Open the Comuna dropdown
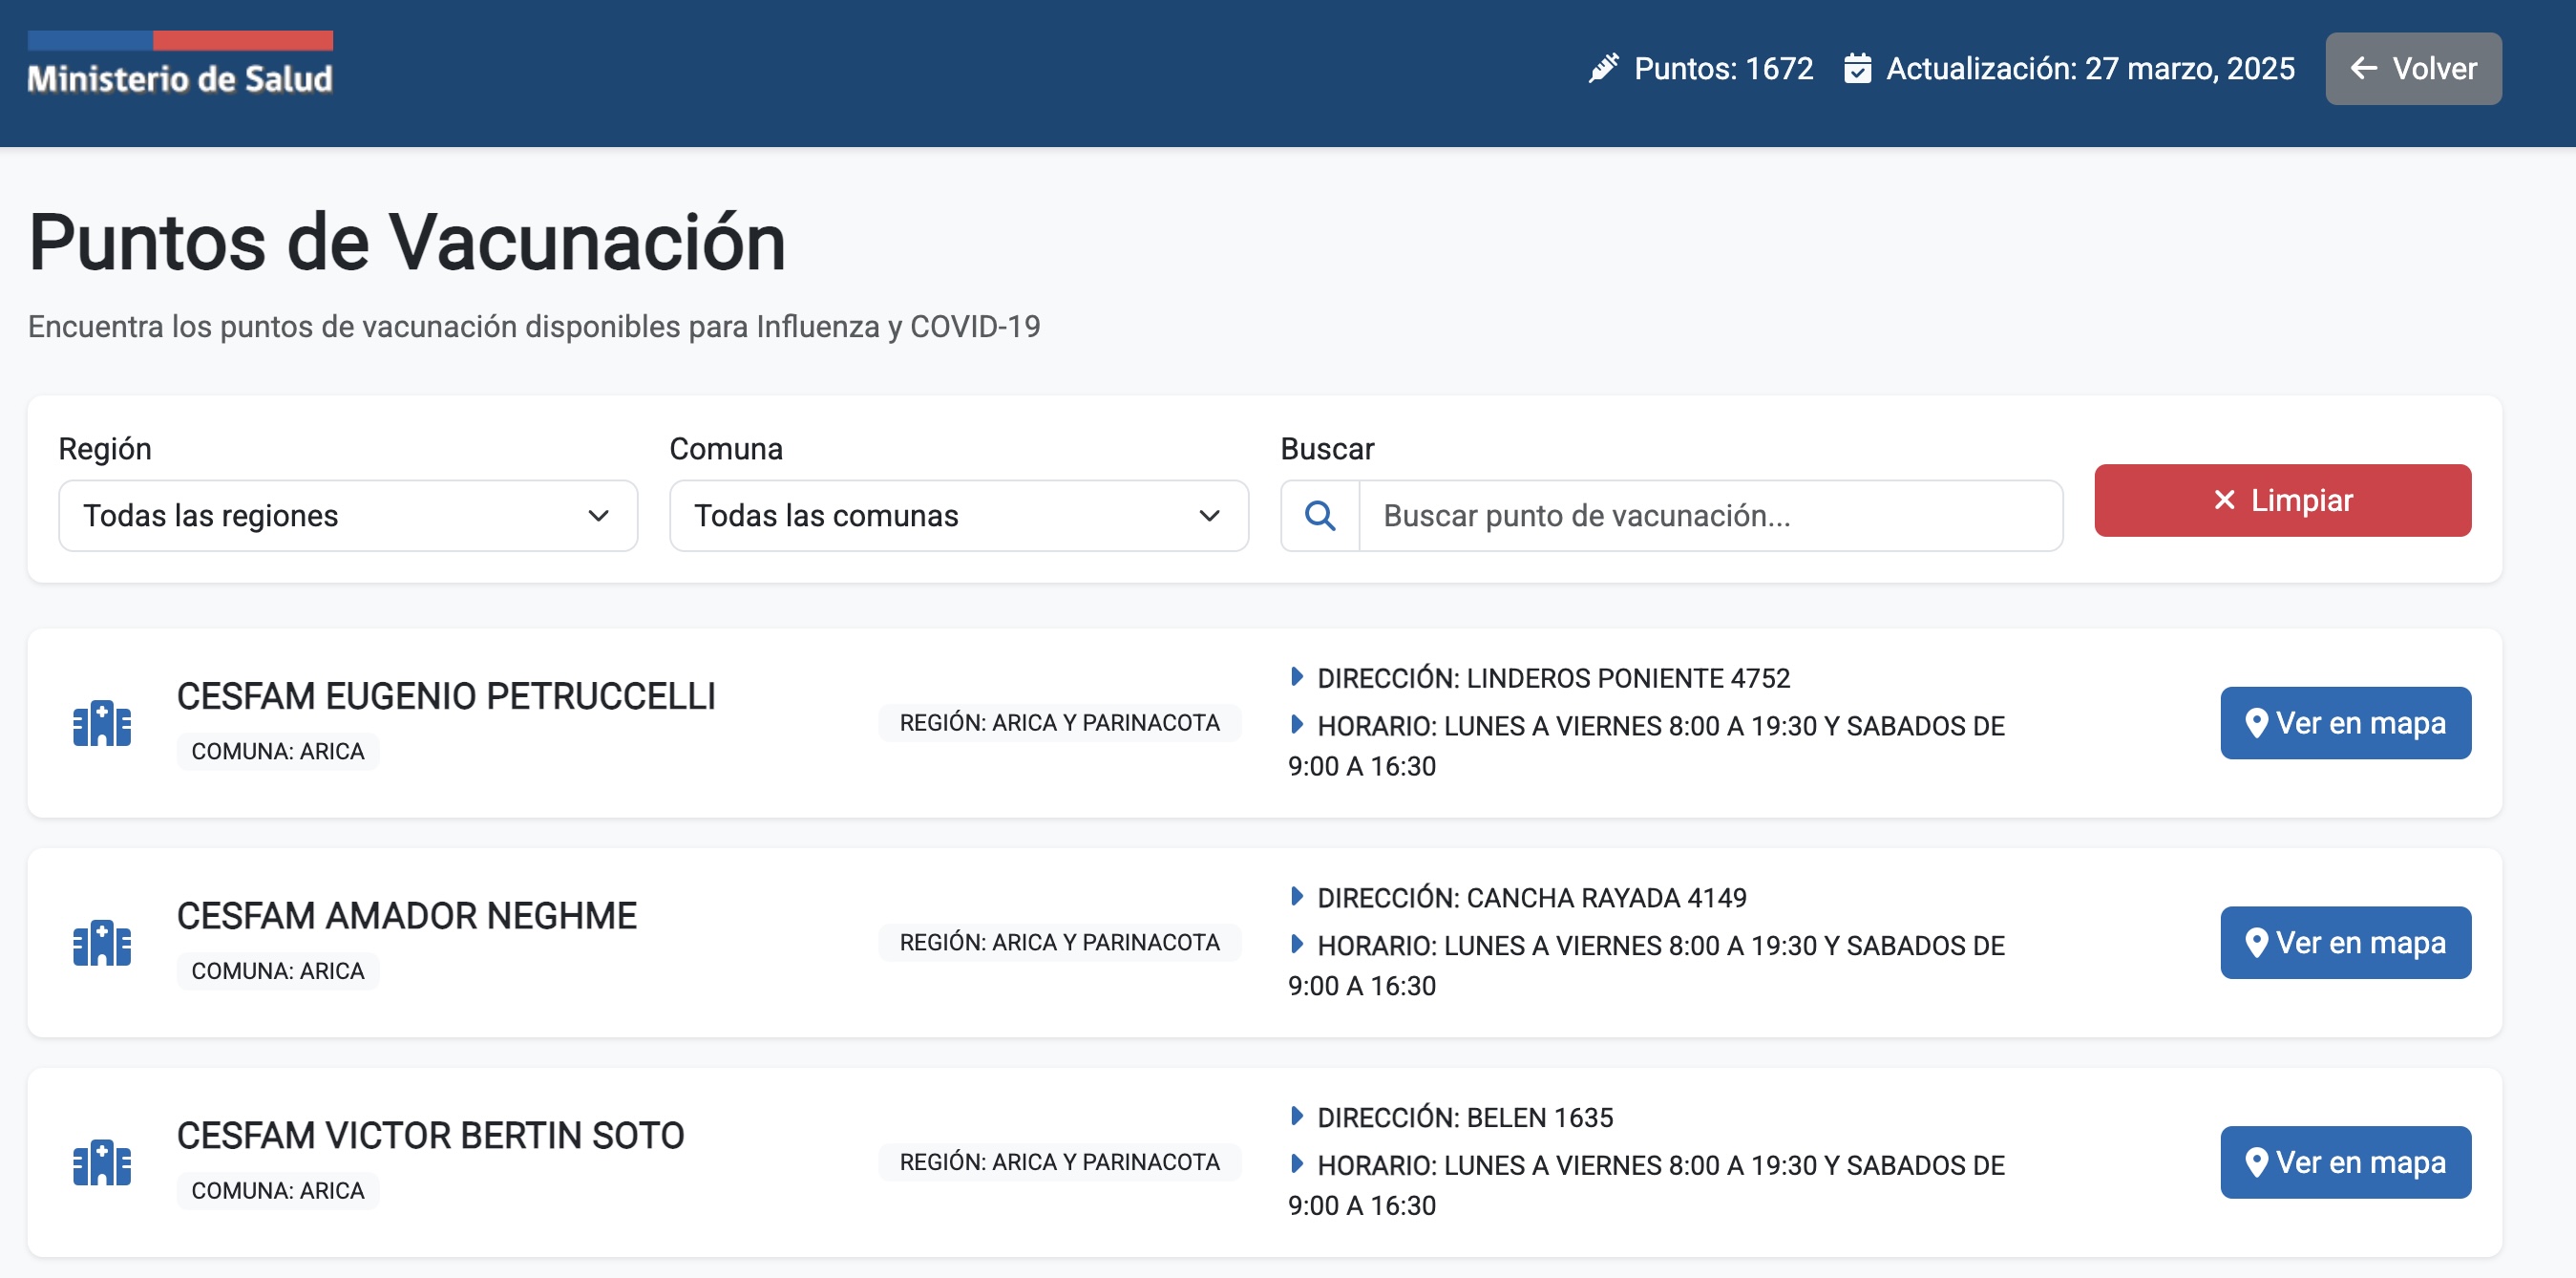2576x1278 pixels. 959,516
